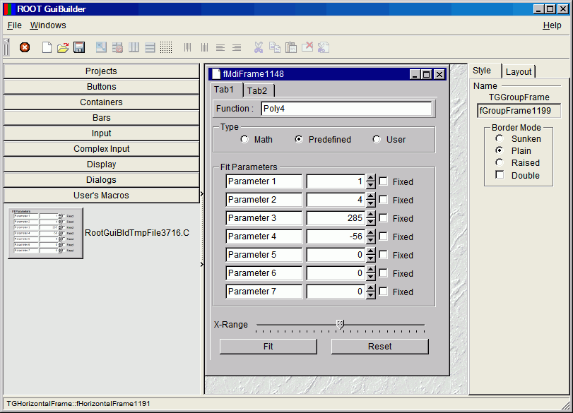Expand the Containers palette section
This screenshot has width=573, height=413.
pyautogui.click(x=101, y=102)
